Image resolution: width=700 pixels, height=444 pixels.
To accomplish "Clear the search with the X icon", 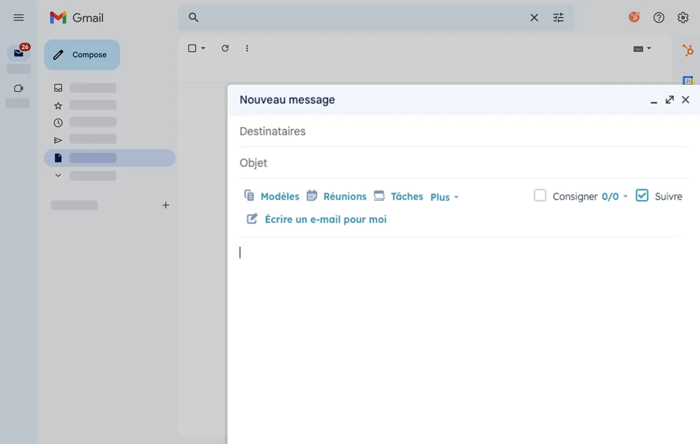I will 534,17.
